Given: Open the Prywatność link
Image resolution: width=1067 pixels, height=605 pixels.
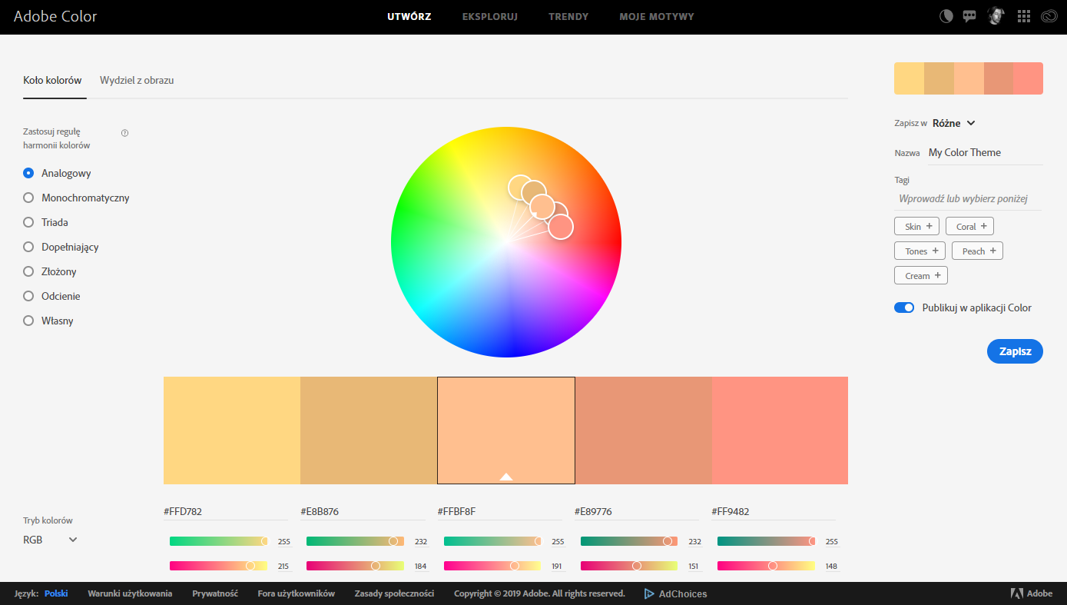Looking at the screenshot, I should click(x=215, y=593).
